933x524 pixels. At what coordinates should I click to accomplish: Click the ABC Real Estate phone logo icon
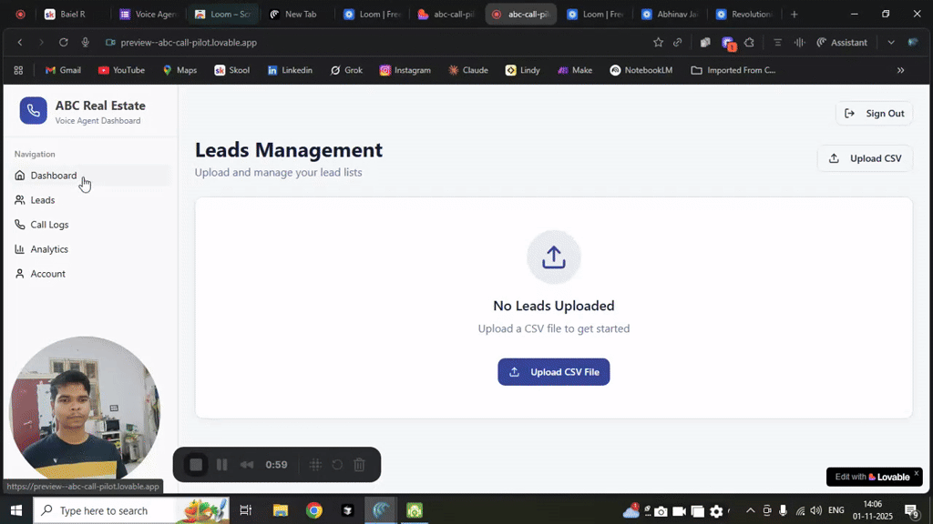pos(34,110)
